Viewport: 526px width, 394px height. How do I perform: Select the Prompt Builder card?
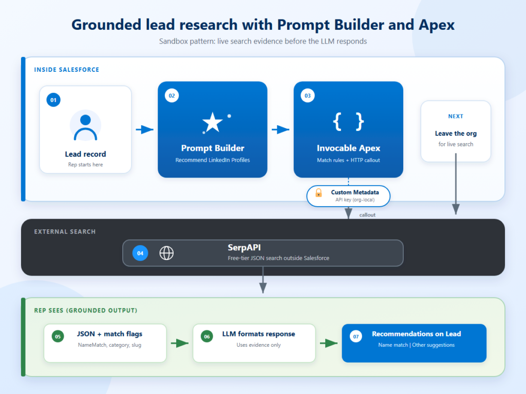pyautogui.click(x=212, y=129)
